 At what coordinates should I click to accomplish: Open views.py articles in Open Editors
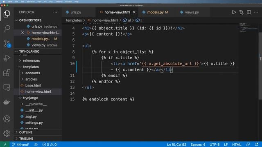point(38,45)
